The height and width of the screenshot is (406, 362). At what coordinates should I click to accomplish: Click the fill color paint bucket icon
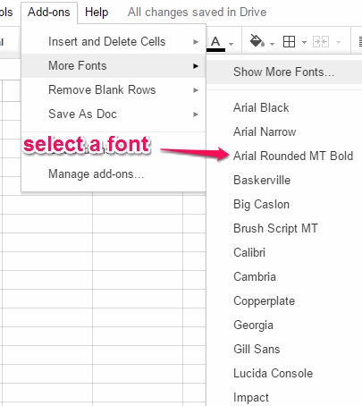click(x=257, y=41)
